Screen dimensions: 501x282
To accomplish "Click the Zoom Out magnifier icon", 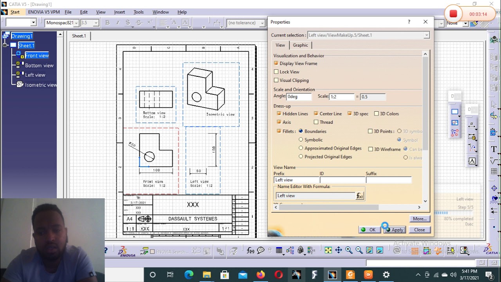I will 359,251.
